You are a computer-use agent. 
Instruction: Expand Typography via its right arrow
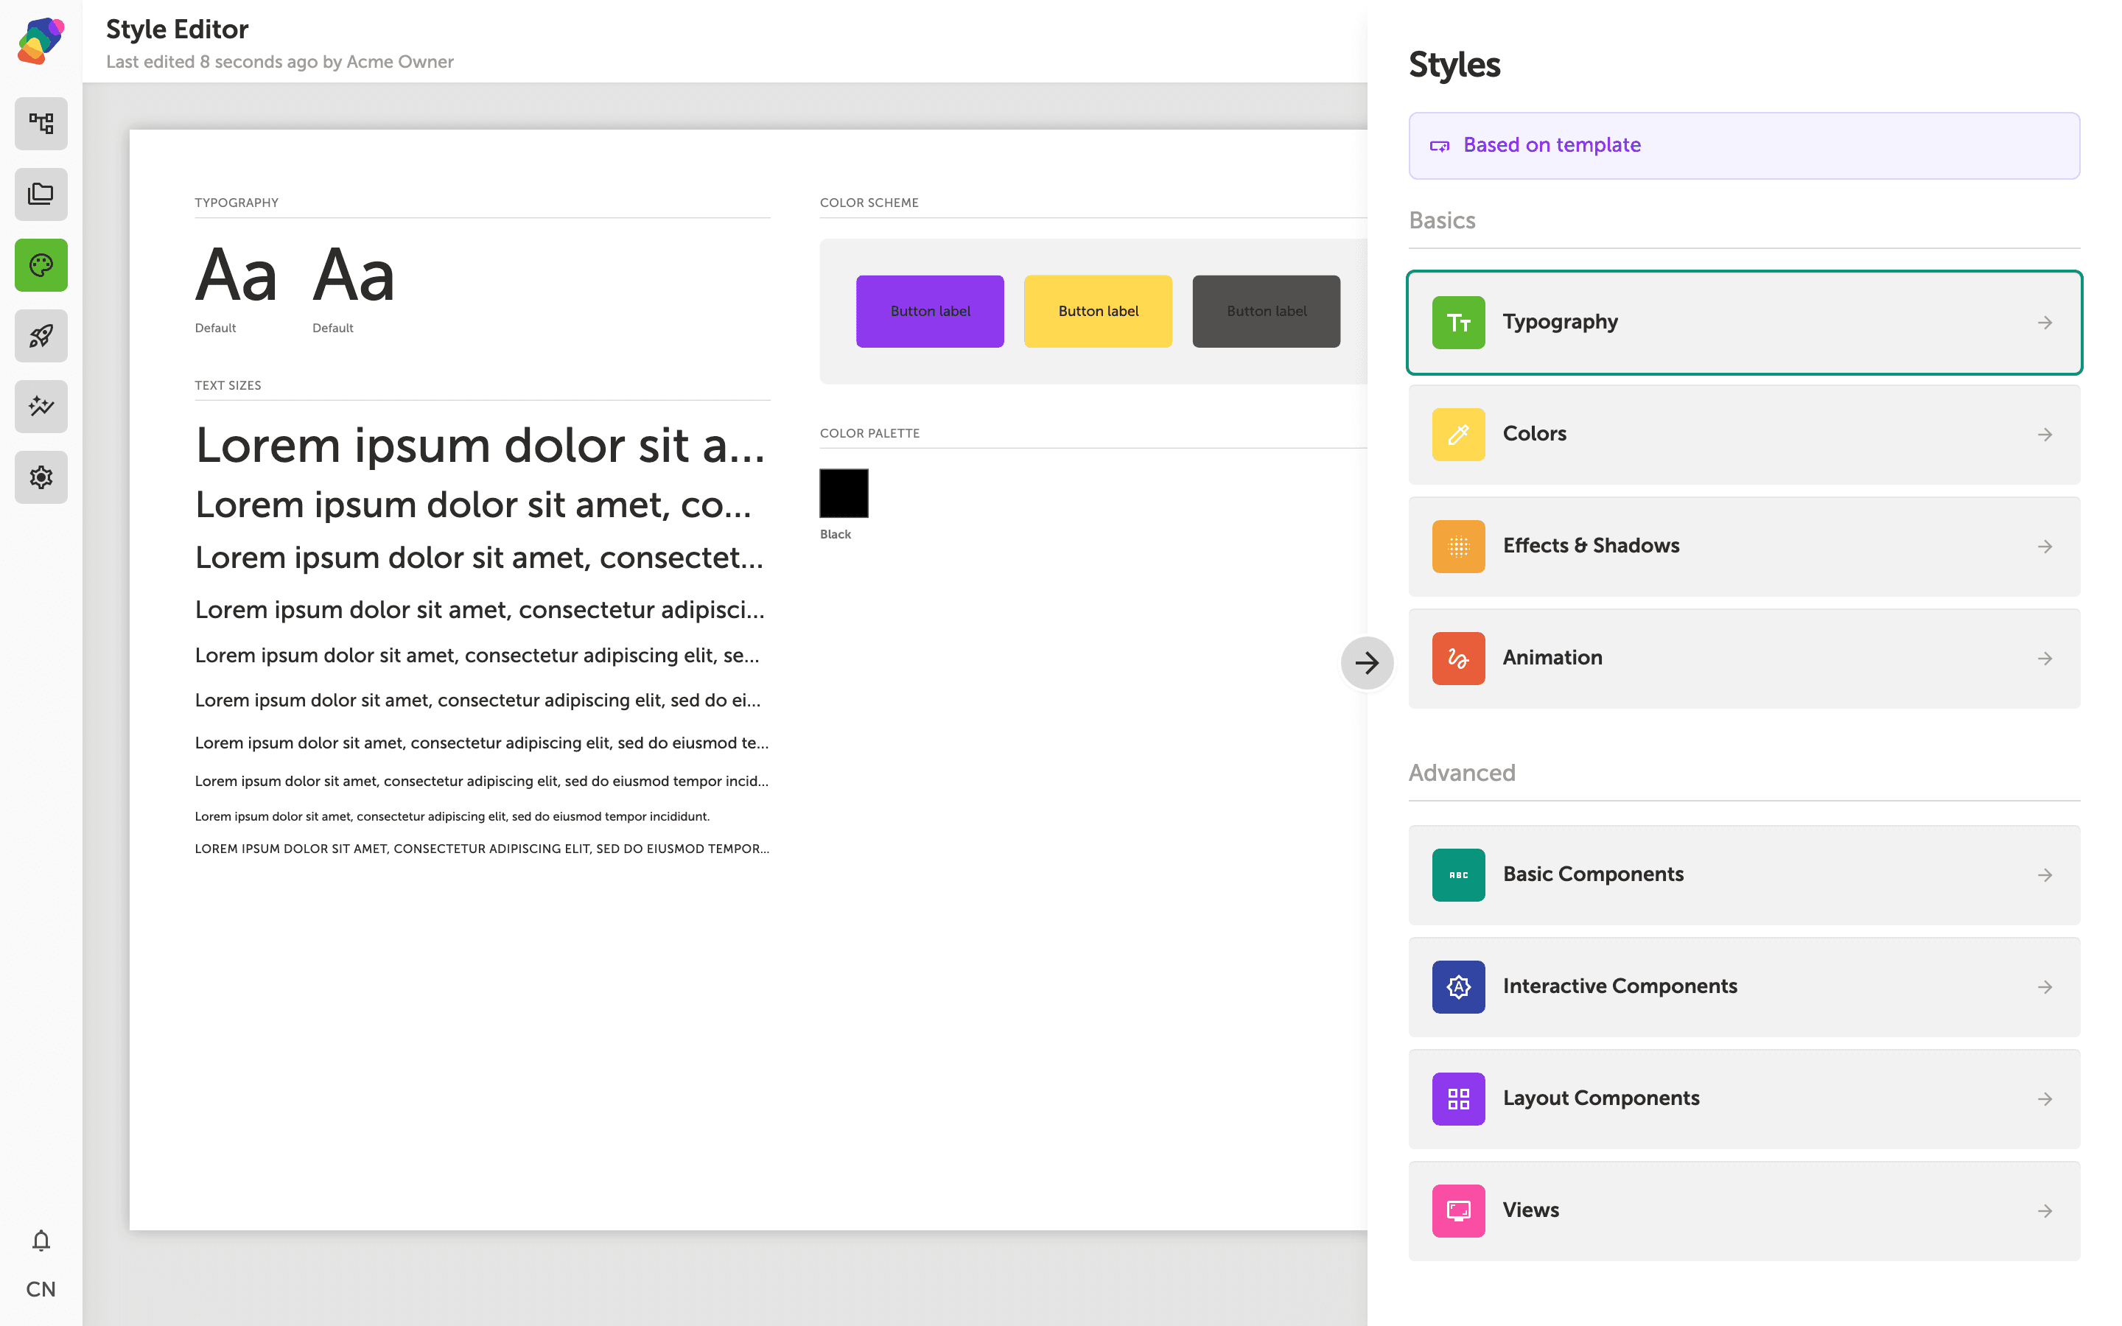point(2045,323)
